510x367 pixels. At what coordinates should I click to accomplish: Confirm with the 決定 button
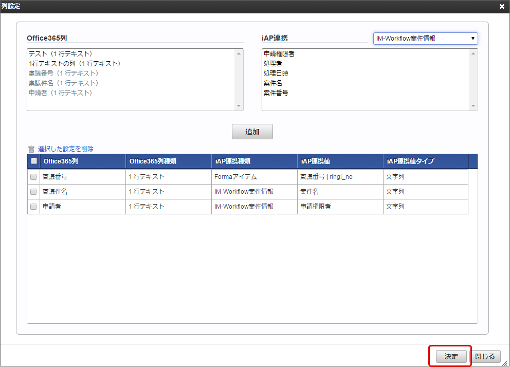pos(451,356)
